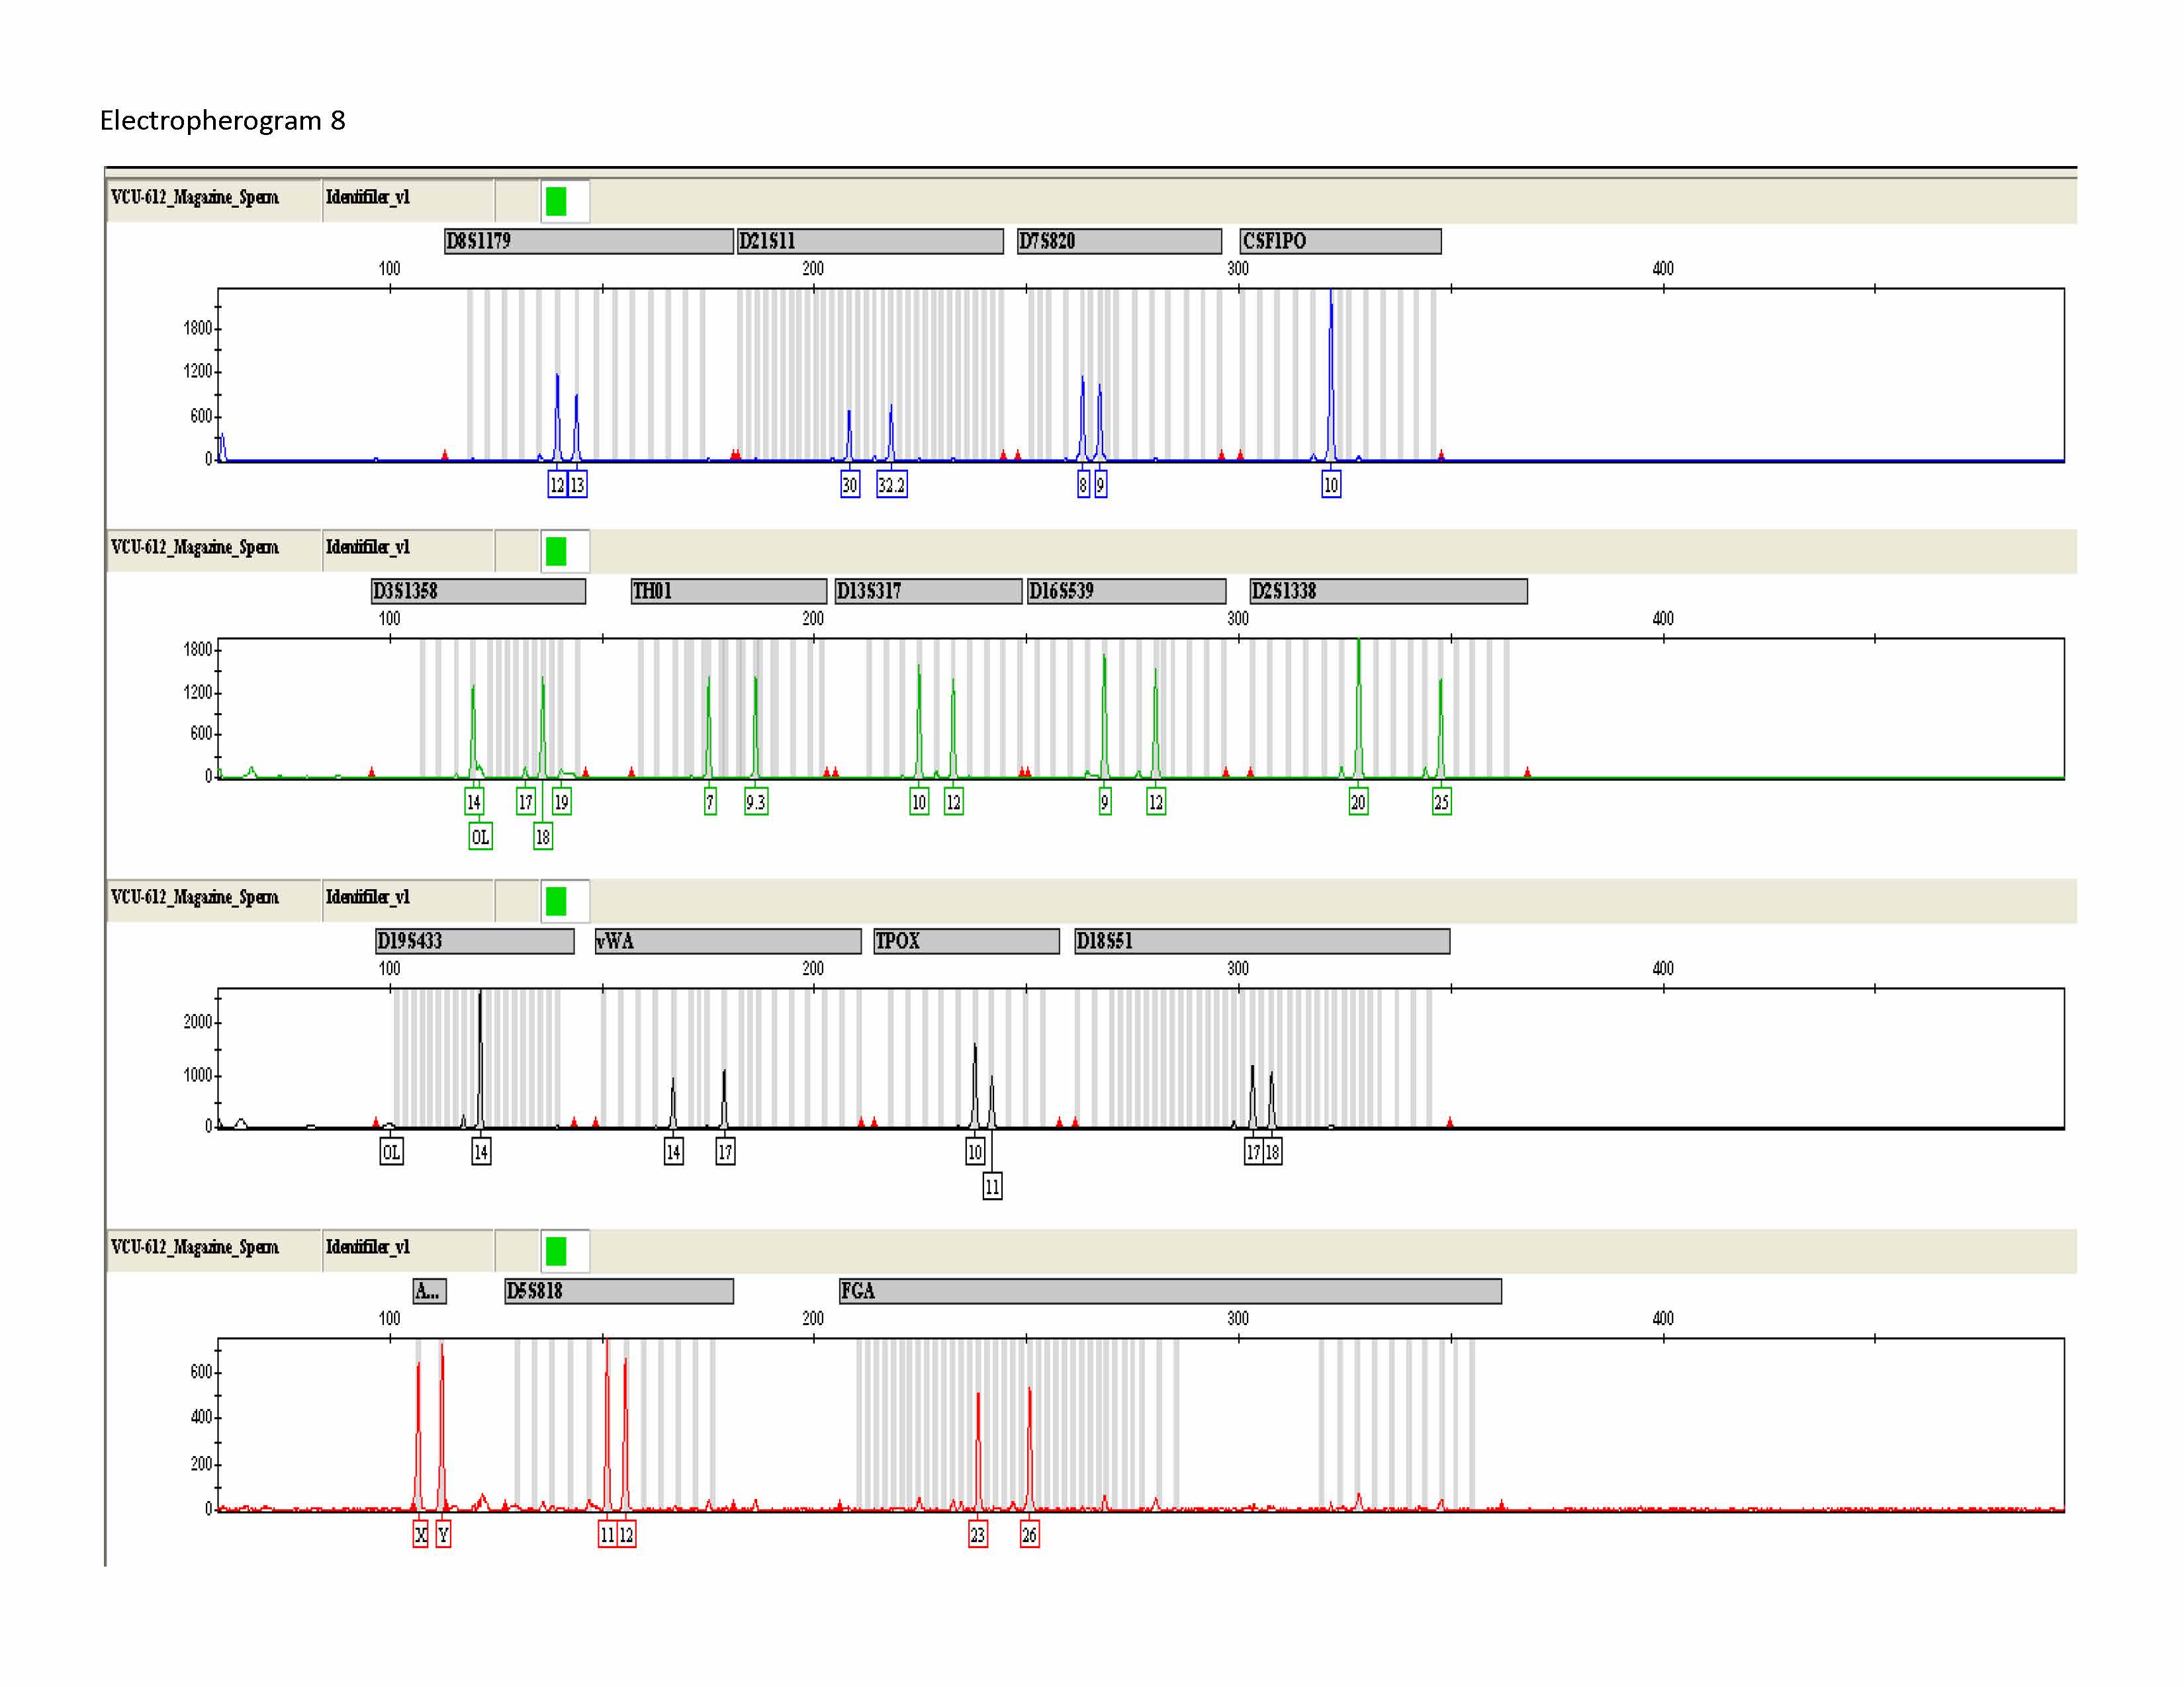This screenshot has height=1687, width=2184.
Task: Click the 32.2 allele label in blue
Action: pyautogui.click(x=891, y=485)
